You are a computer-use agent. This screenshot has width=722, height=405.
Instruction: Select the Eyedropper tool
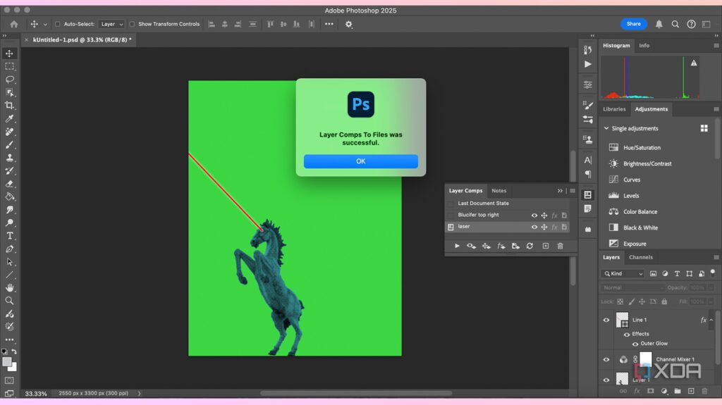pyautogui.click(x=9, y=119)
